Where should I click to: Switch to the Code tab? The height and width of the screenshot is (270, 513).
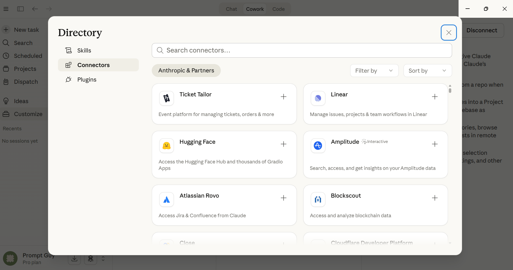click(278, 9)
